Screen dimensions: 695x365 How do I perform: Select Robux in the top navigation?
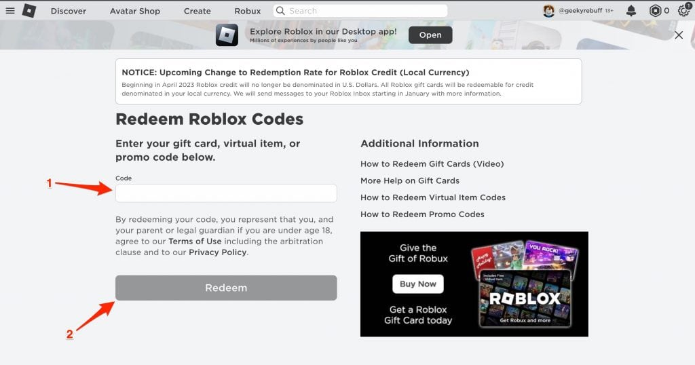point(247,11)
